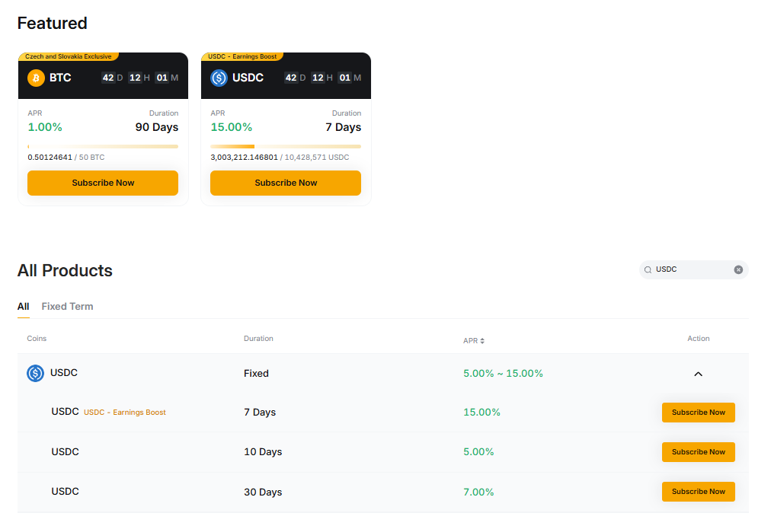
Task: Subscribe to USDC 7 Days Earnings Boost row
Action: click(x=698, y=413)
